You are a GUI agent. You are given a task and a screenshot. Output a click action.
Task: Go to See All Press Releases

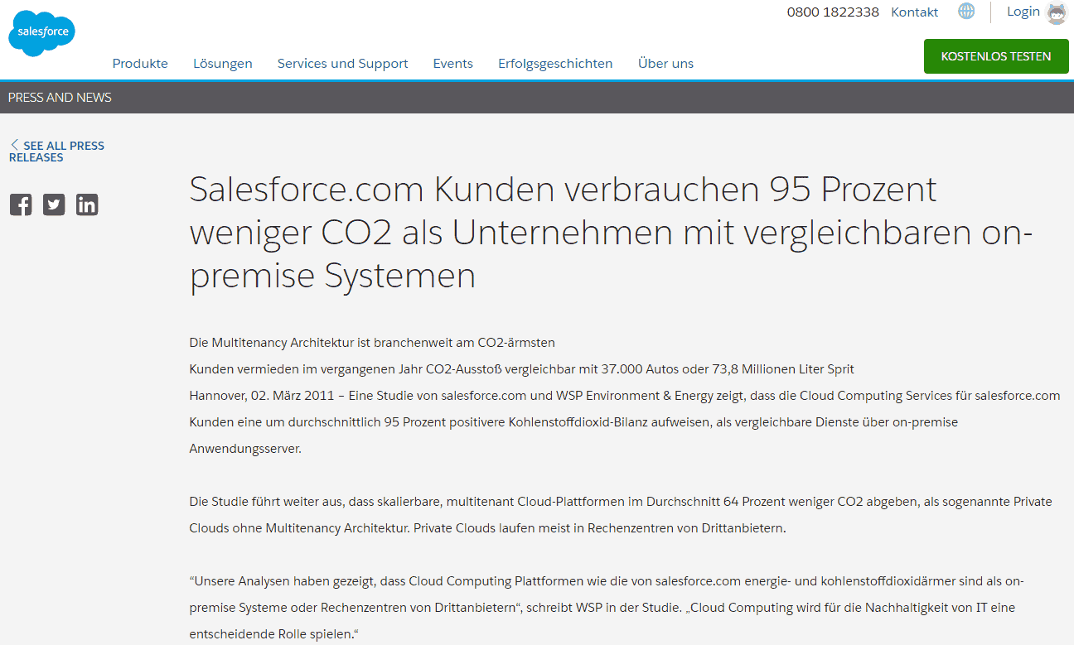click(57, 152)
